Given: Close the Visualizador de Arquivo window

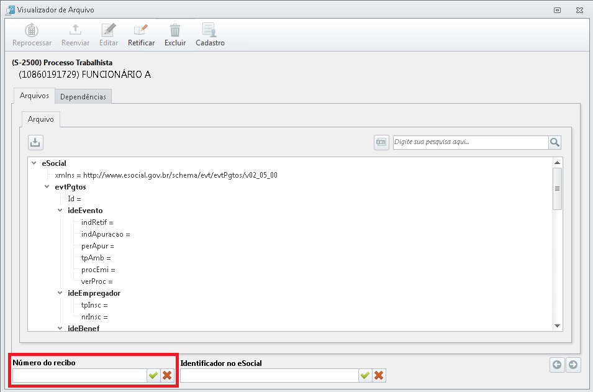Looking at the screenshot, I should tap(579, 10).
